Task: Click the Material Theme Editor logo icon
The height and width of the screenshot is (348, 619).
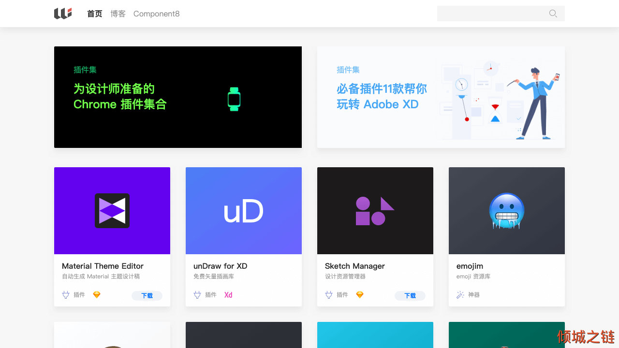Action: pyautogui.click(x=112, y=211)
